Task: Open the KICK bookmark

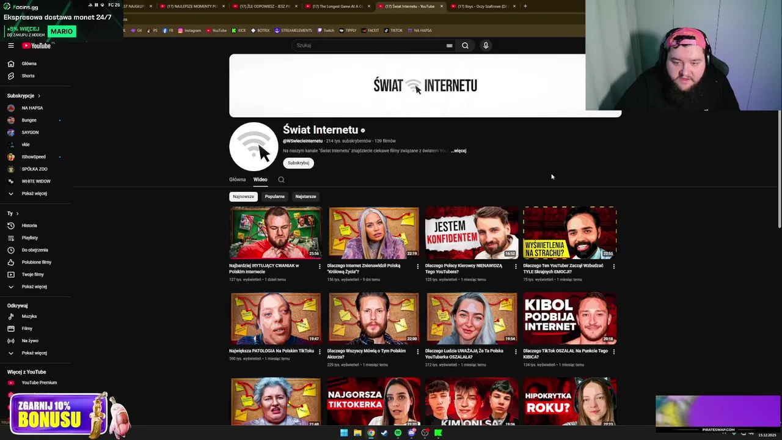Action: click(x=239, y=31)
